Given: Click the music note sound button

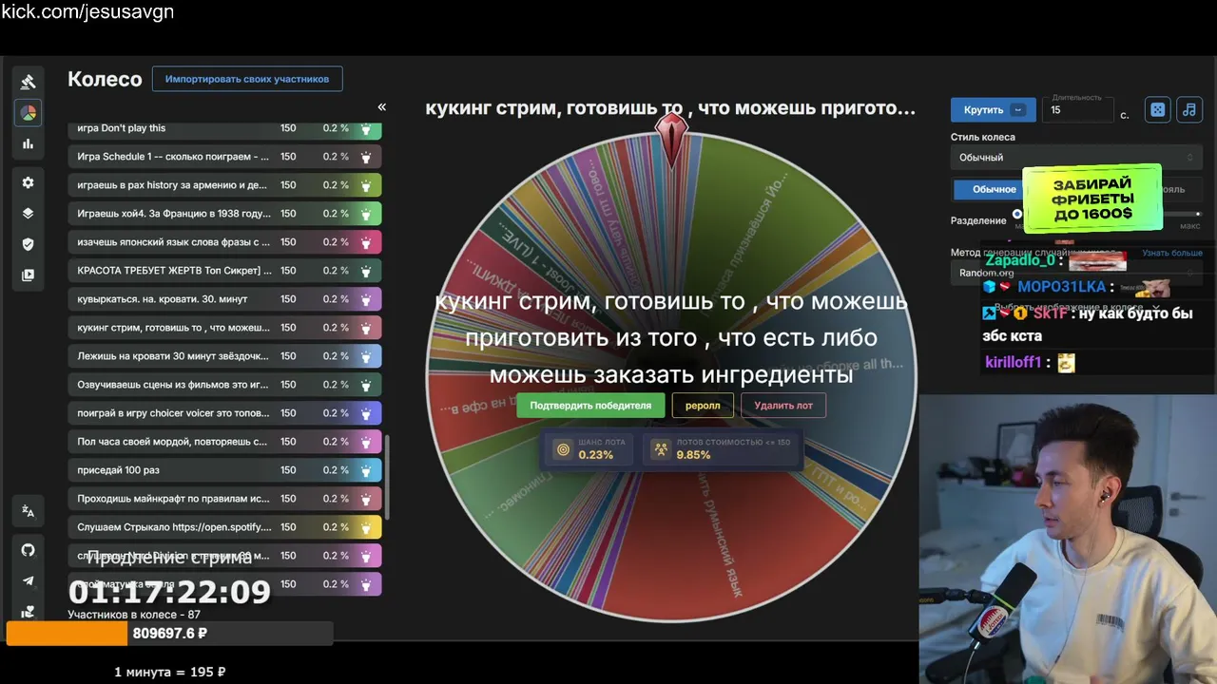Looking at the screenshot, I should coord(1188,109).
